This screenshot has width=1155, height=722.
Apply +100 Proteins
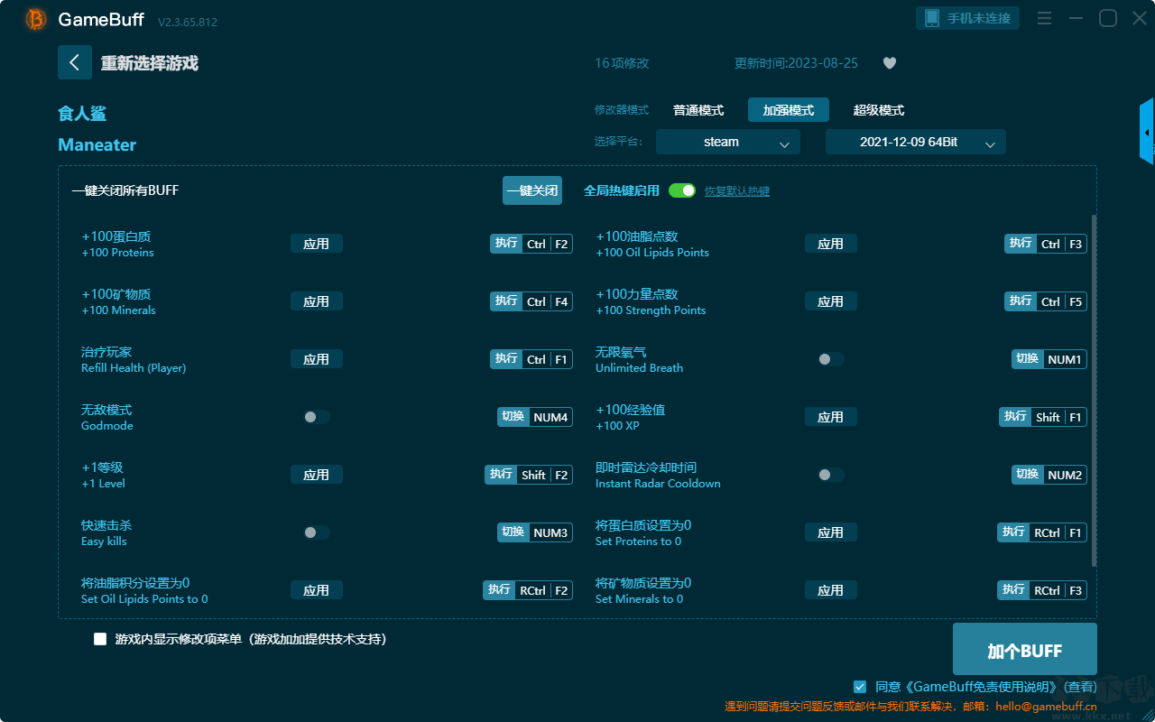click(317, 244)
